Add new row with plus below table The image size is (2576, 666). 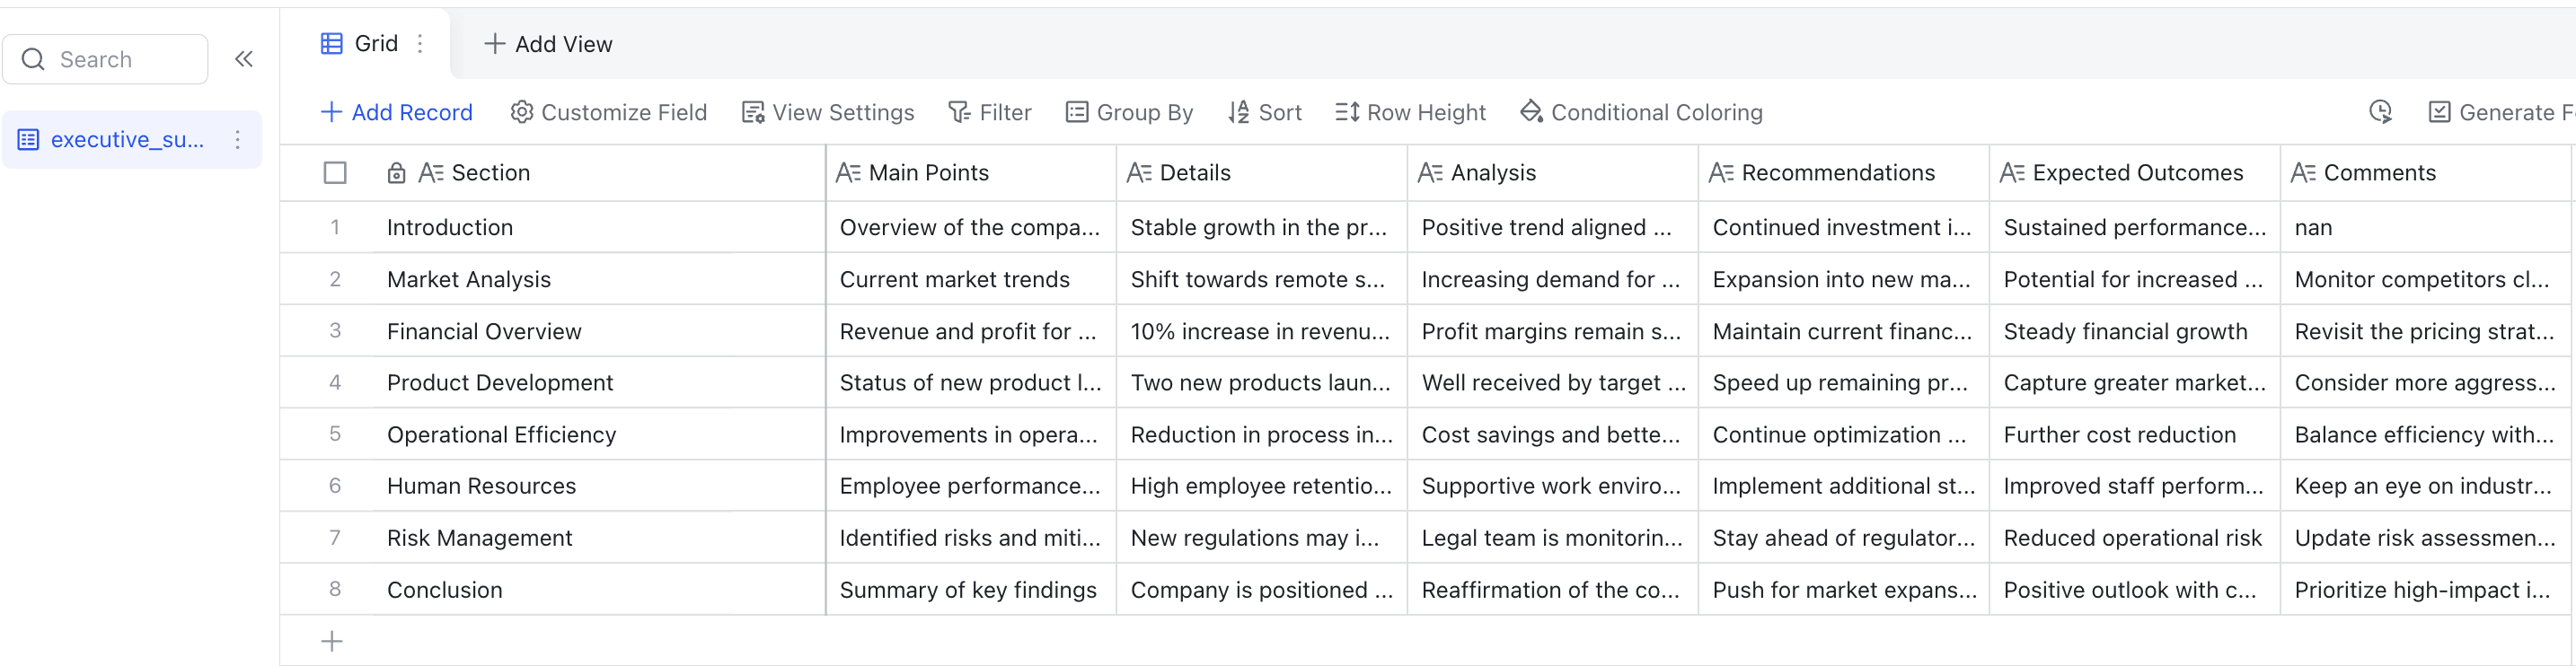point(332,641)
